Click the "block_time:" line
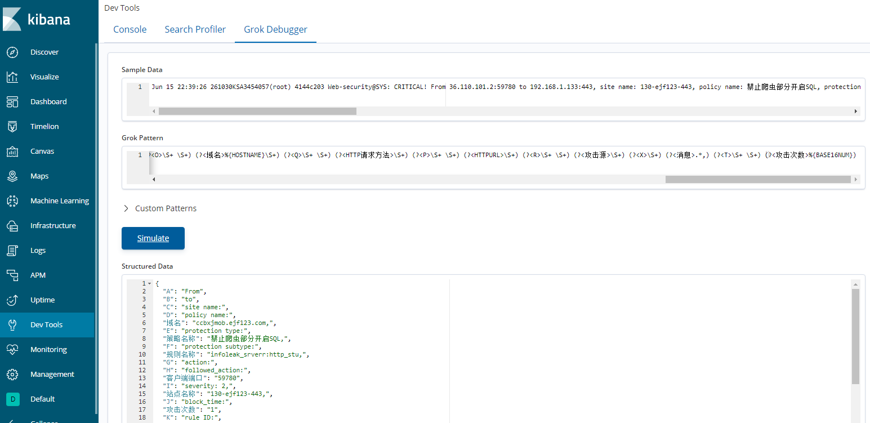This screenshot has height=423, width=870. [x=197, y=402]
